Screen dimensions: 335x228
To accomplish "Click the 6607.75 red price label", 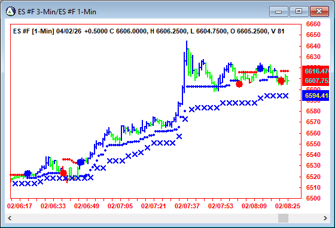I will pyautogui.click(x=316, y=81).
